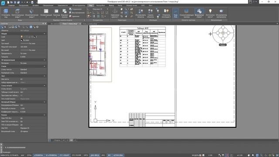The image size is (279, 157).
Task: Open 'Изометрические виды' dropdown
Action: pos(31,13)
